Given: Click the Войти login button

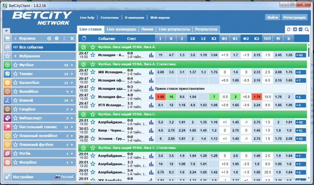Looking at the screenshot, I should [x=272, y=17].
